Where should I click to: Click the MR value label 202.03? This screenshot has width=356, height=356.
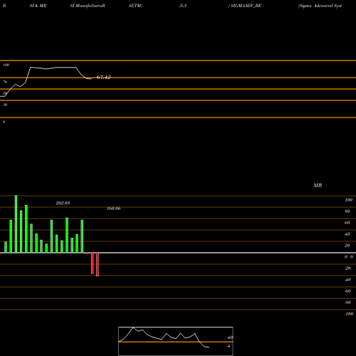(63, 203)
